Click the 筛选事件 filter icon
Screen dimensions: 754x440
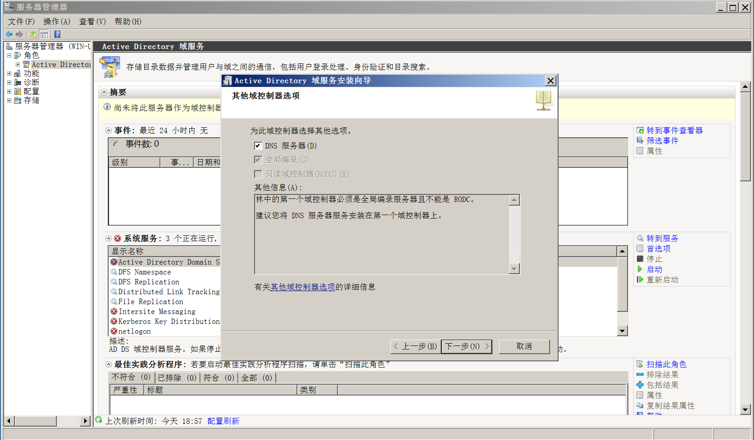[x=640, y=140]
